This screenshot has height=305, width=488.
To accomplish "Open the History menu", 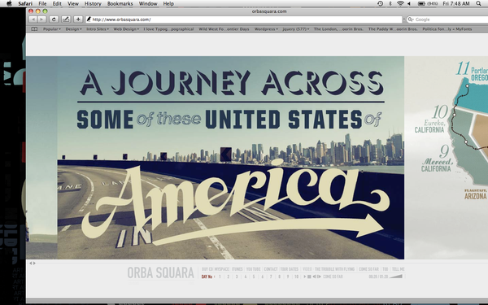I will tap(93, 3).
